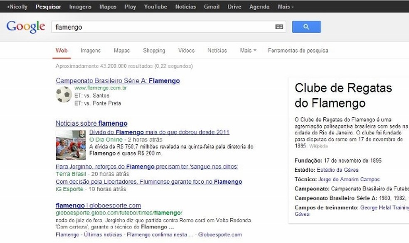Open the "Mais" dropdown in results toolbar
Viewport: 409px width, 243px height.
(x=247, y=50)
